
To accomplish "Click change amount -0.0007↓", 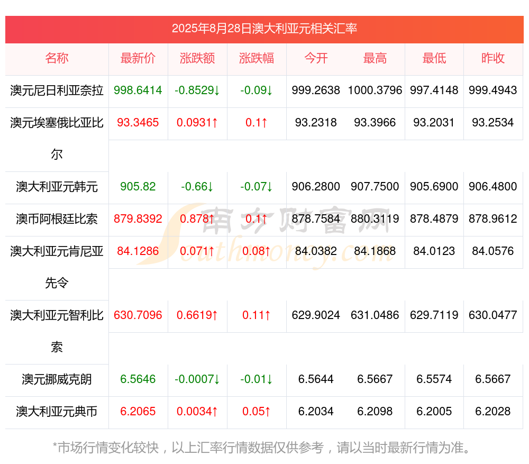I will tap(197, 379).
